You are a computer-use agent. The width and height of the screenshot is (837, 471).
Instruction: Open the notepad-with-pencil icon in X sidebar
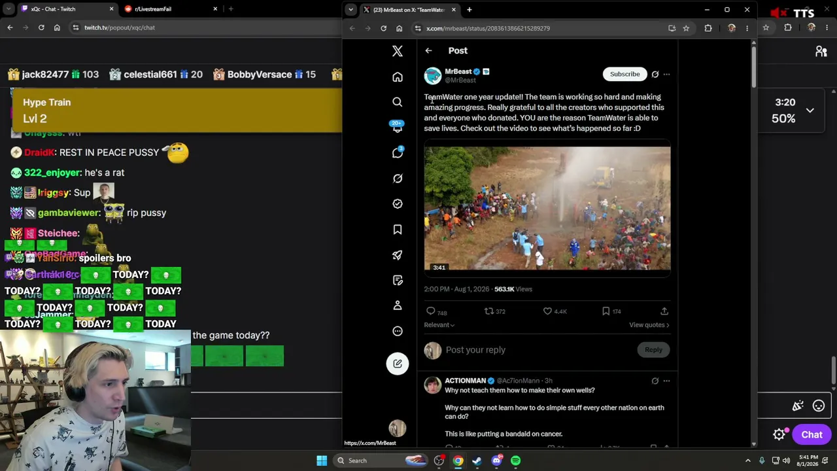(398, 280)
